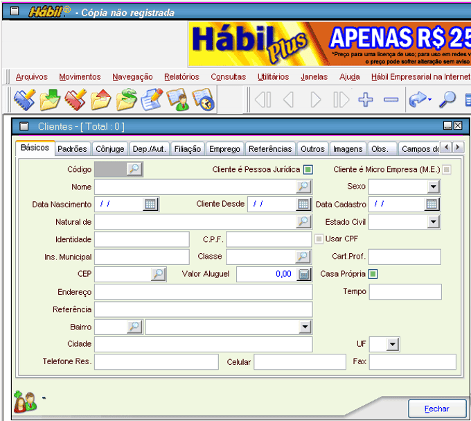
Task: Click the Celular input field
Action: (300, 362)
